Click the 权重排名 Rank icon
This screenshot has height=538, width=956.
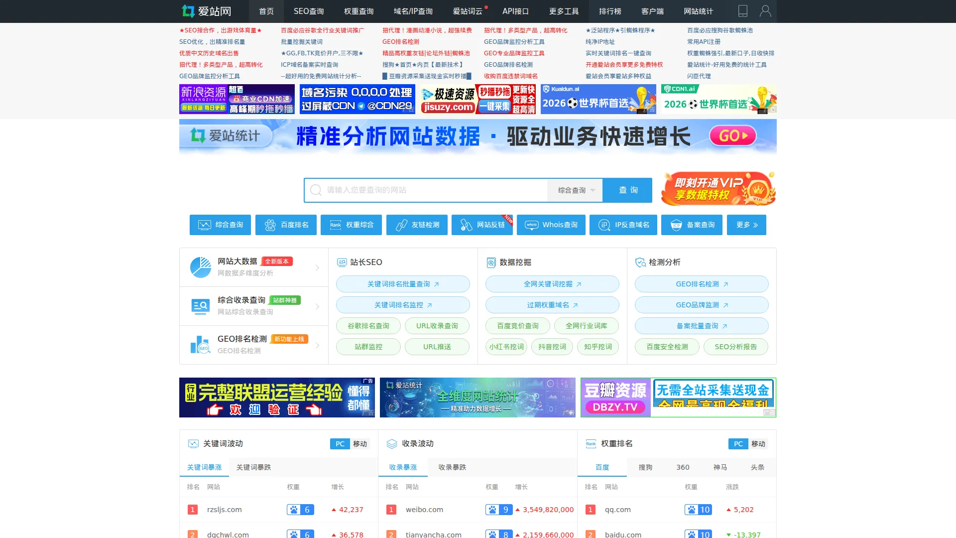click(x=591, y=444)
